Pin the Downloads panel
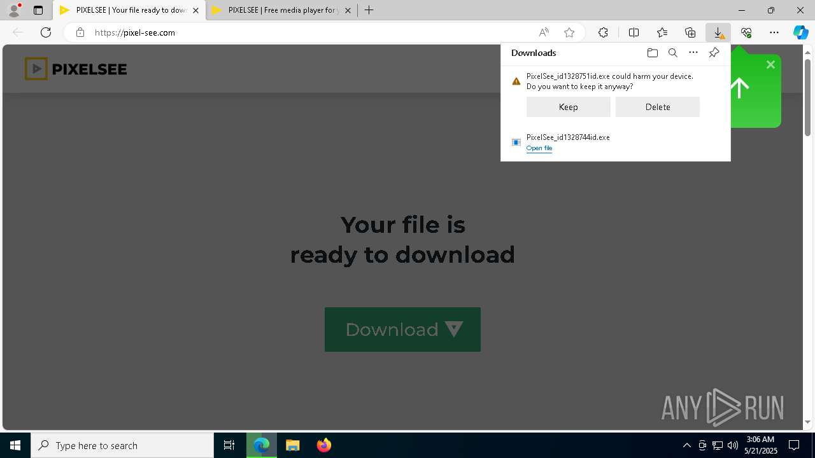The height and width of the screenshot is (458, 815). coord(714,53)
